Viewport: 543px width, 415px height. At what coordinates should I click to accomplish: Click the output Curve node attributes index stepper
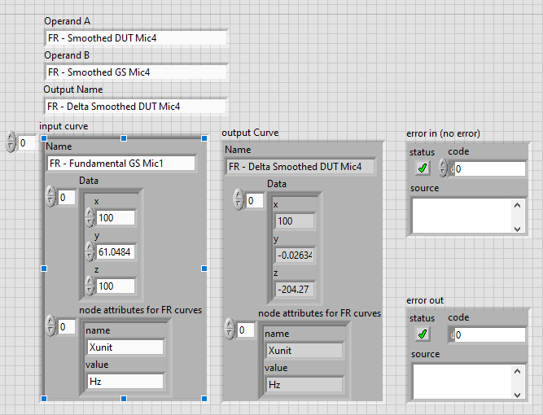coord(229,330)
